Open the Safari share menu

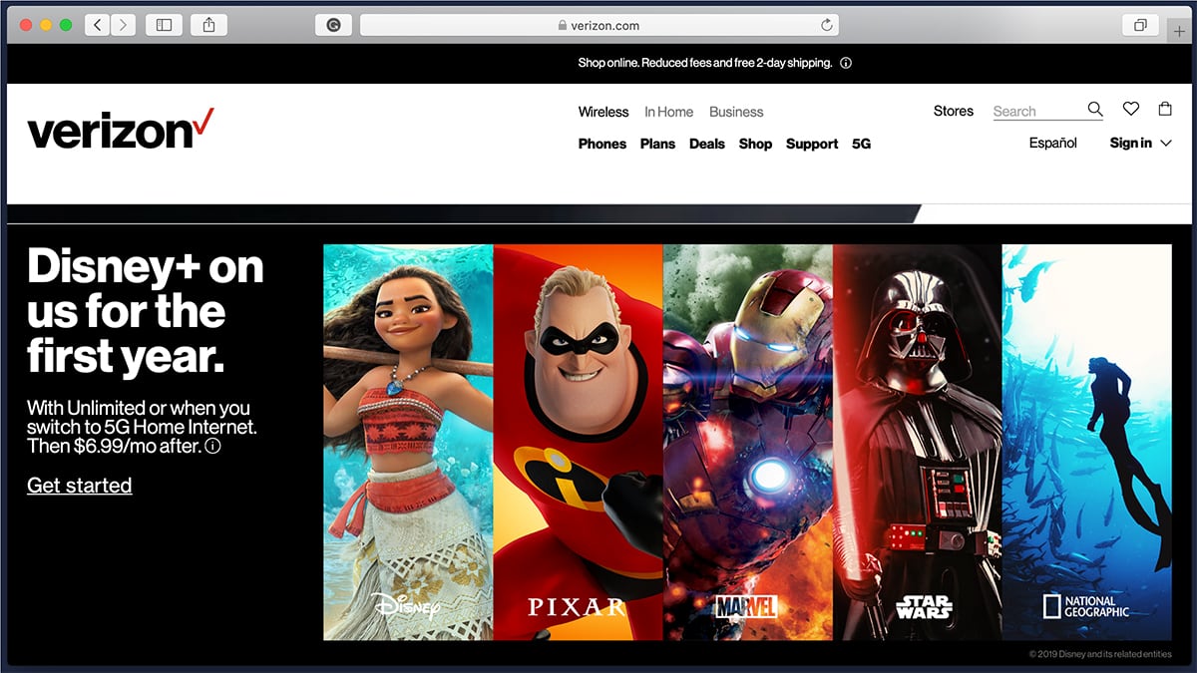(x=208, y=25)
